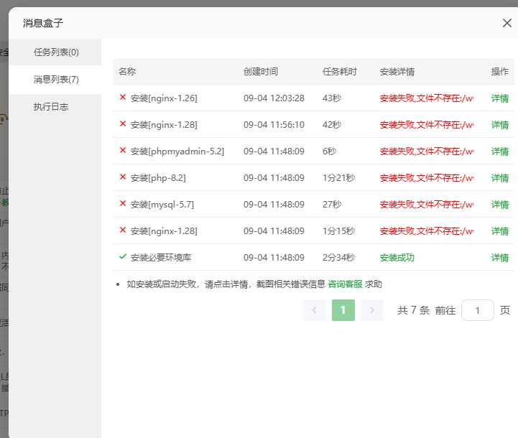Click red failure icon for mysql-5.7
This screenshot has width=518, height=438.
[123, 203]
